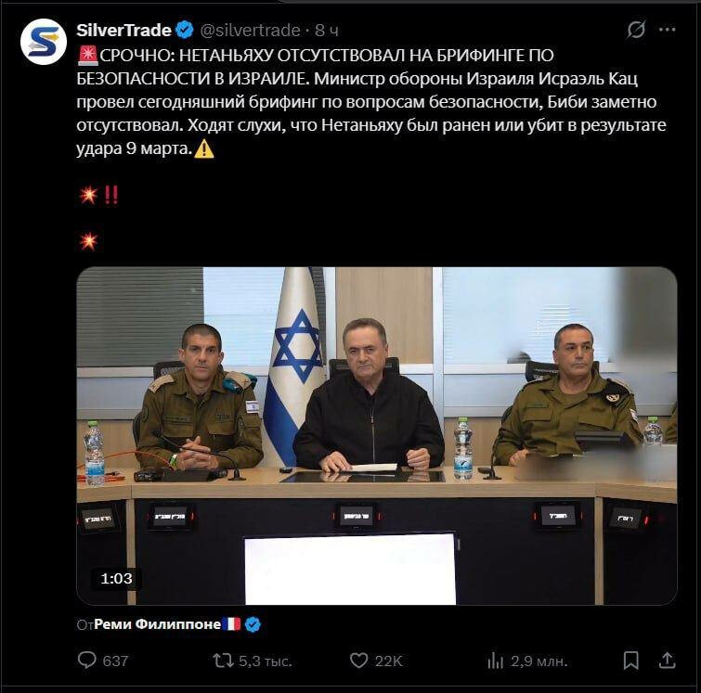701x693 pixels.
Task: Click the 2,9 млн. views count
Action: (539, 661)
